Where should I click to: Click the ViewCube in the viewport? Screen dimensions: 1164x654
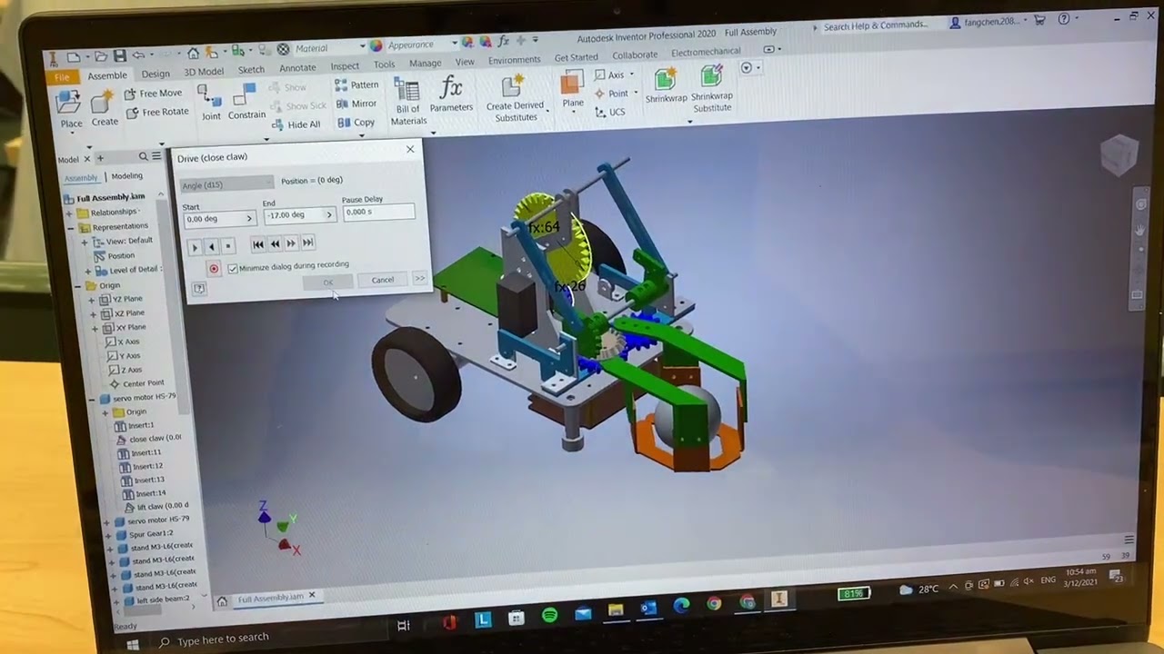tap(1119, 154)
